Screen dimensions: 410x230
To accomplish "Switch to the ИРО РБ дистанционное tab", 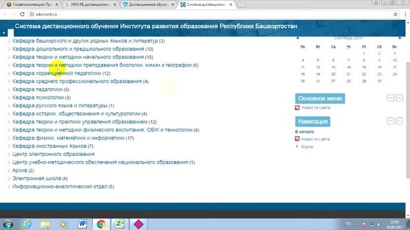I will 90,4.
